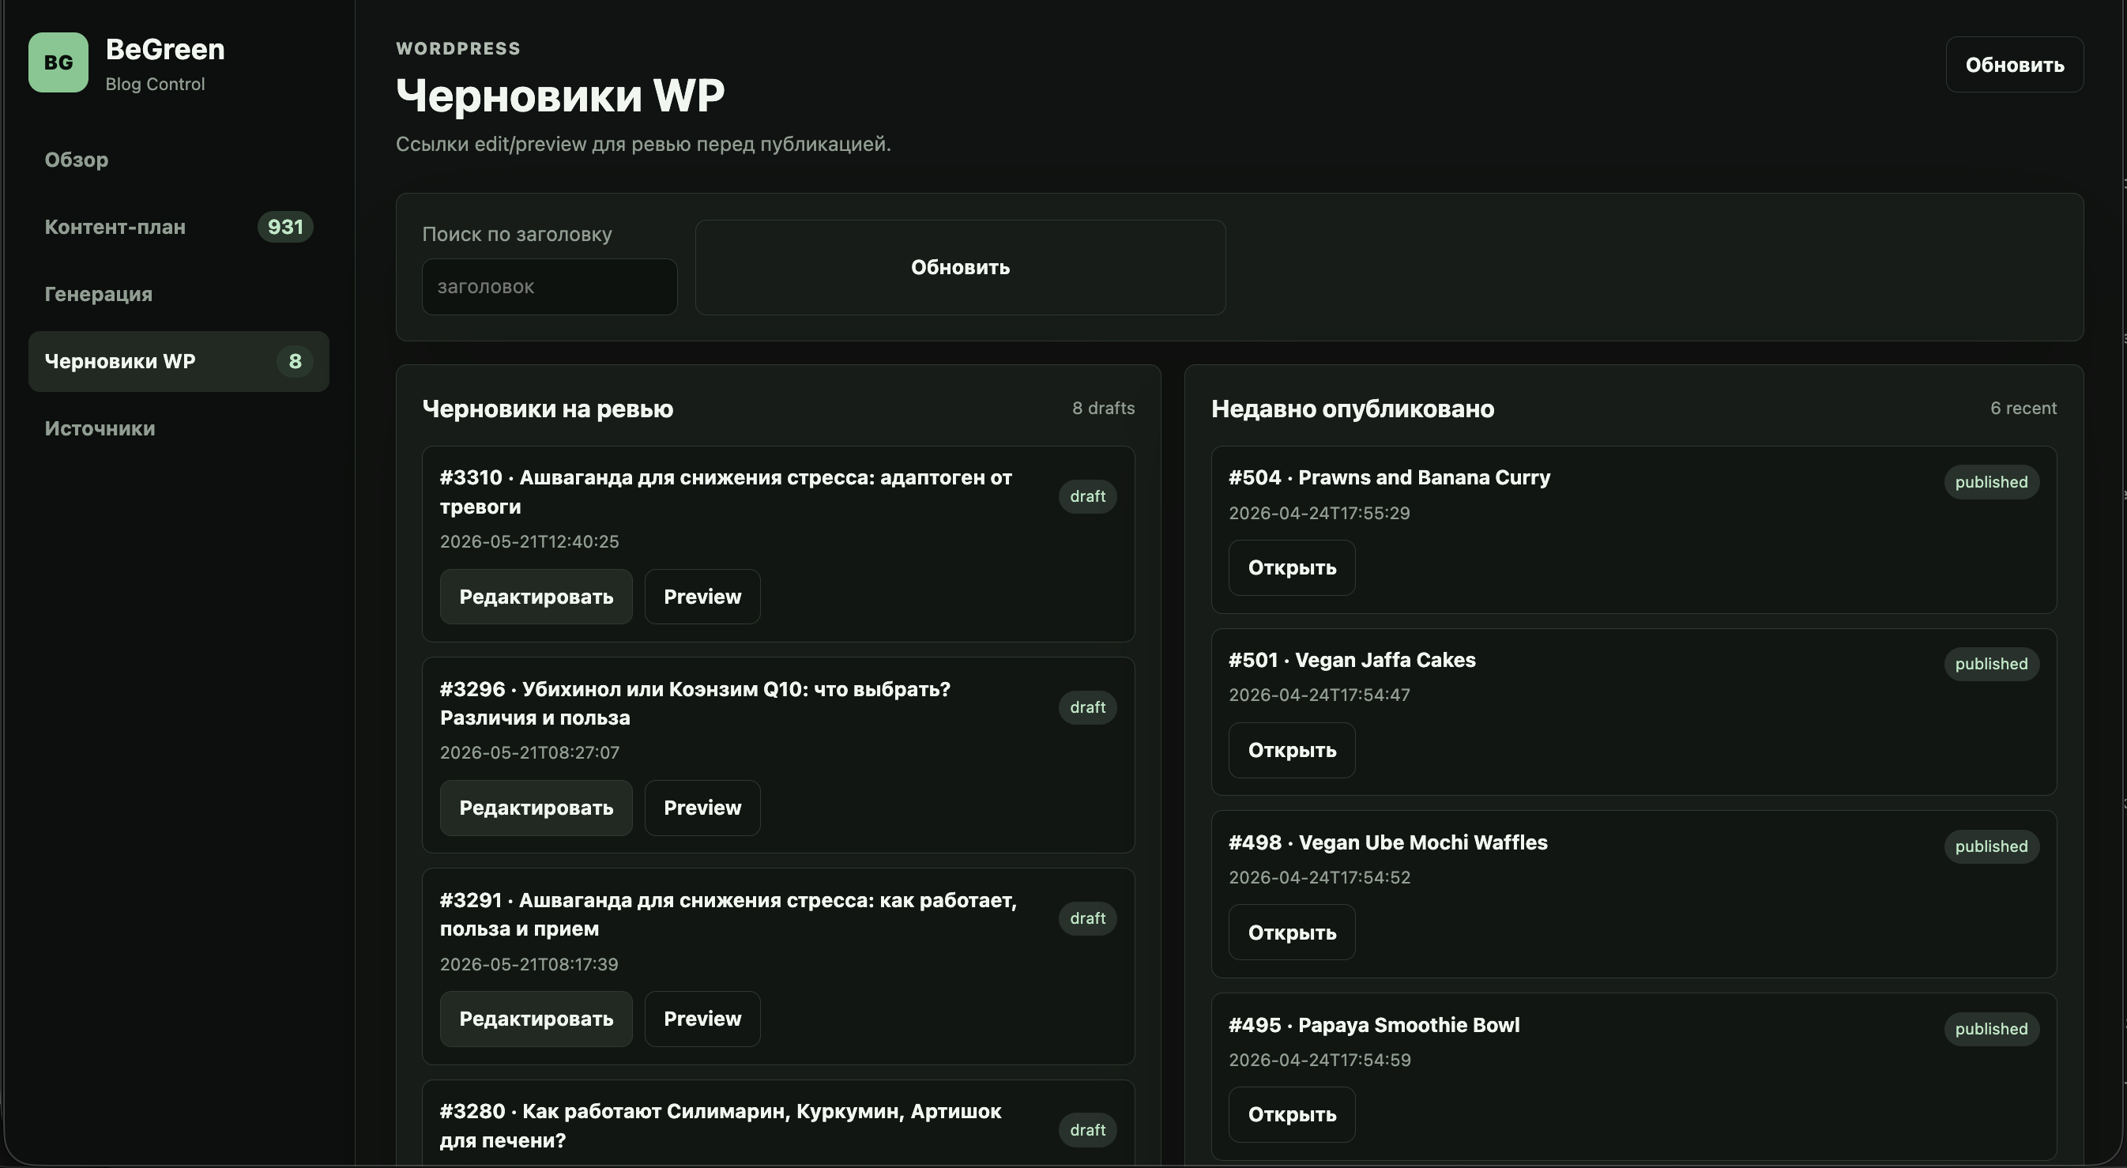2127x1168 pixels.
Task: Click the 931 badge on Контент-план
Action: 285,226
